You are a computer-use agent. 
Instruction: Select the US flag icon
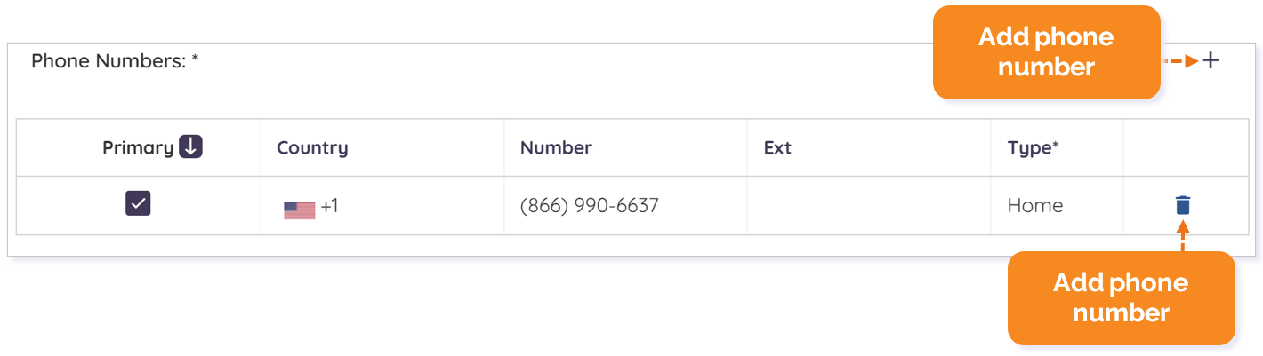click(300, 210)
